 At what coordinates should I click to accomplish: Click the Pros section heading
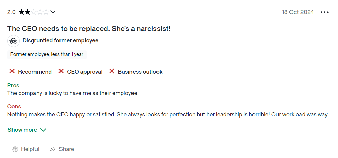pos(13,85)
